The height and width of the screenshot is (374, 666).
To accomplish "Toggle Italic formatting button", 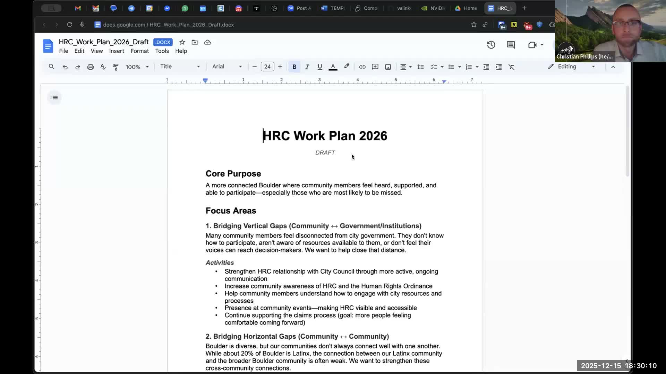I will click(x=307, y=67).
